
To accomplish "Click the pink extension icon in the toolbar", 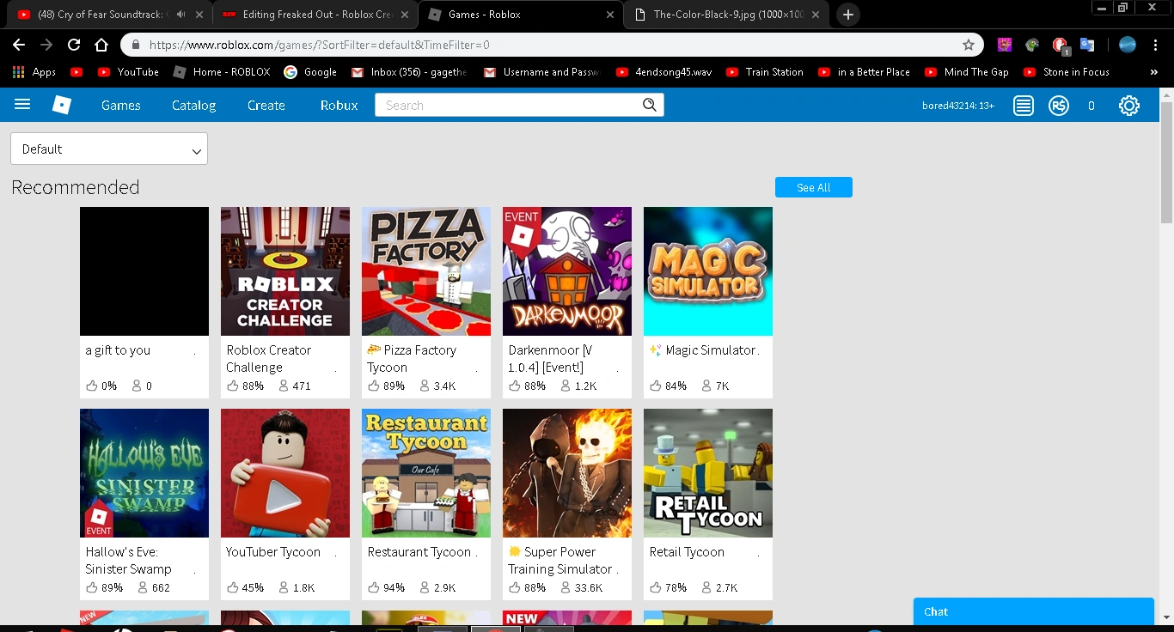I will pyautogui.click(x=1005, y=45).
